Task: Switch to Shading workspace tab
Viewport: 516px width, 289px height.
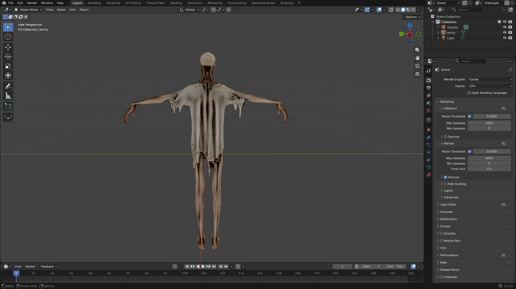Action: 176,3
